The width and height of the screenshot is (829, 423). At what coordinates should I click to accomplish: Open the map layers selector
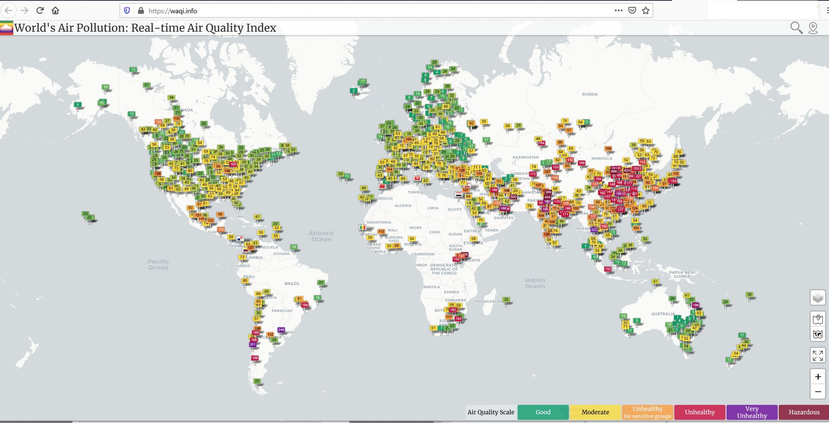(818, 298)
